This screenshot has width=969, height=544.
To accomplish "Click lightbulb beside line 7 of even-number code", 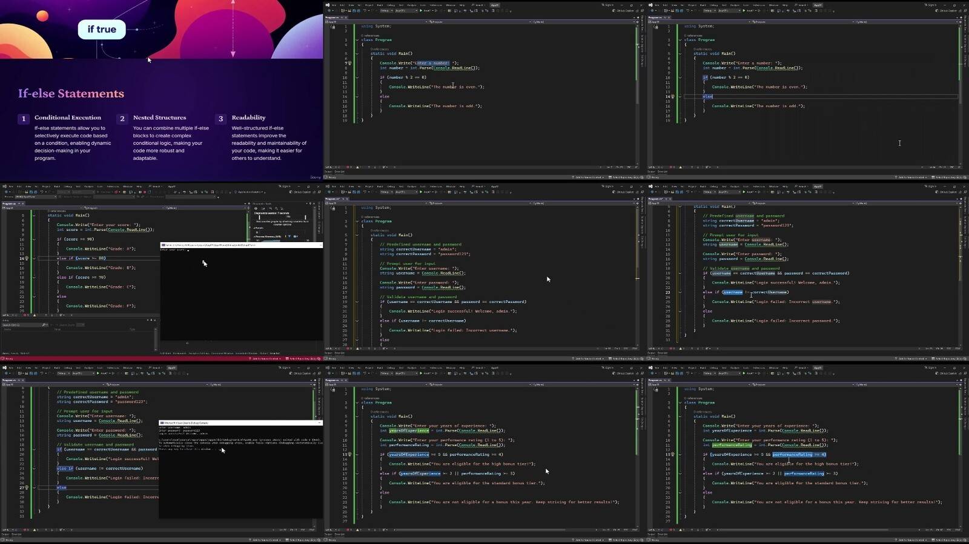I will [350, 63].
